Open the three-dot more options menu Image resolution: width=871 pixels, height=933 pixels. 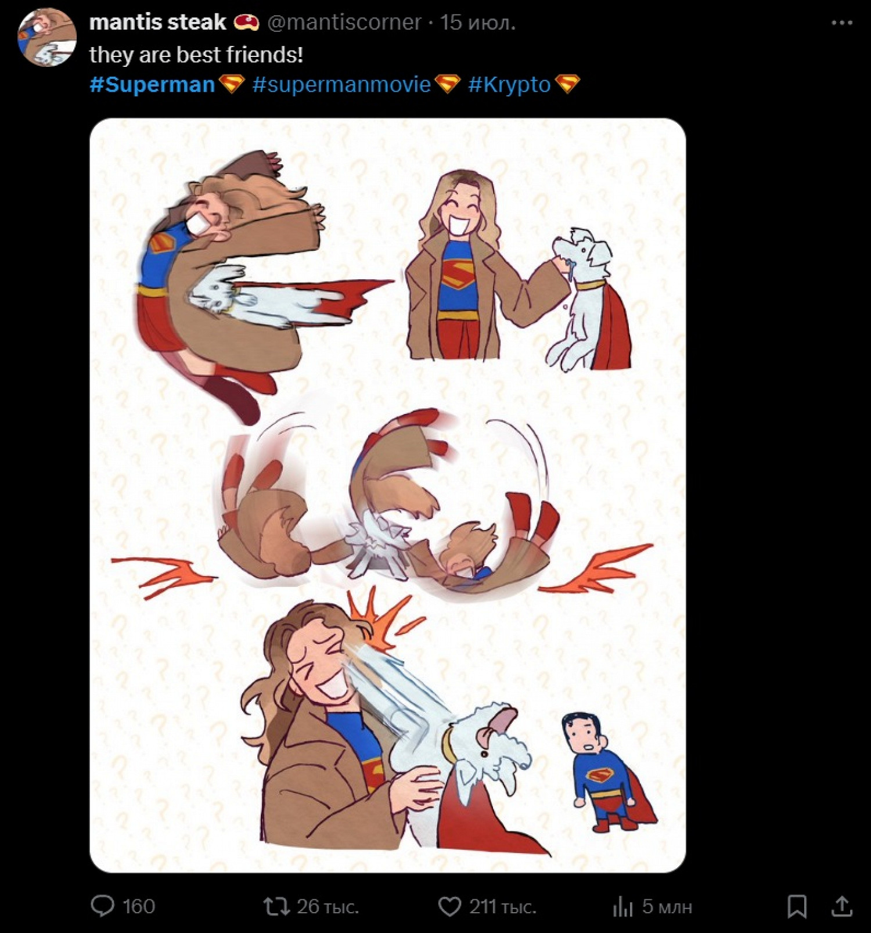[x=841, y=23]
